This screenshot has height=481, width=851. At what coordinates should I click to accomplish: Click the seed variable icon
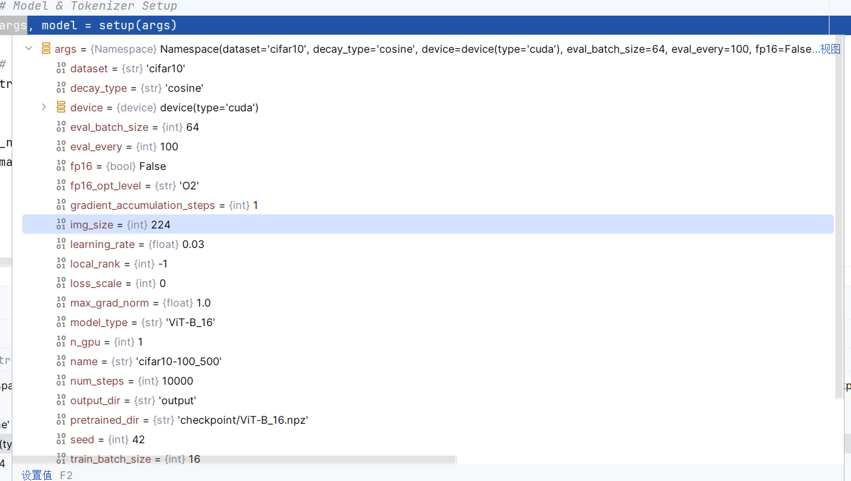point(61,439)
